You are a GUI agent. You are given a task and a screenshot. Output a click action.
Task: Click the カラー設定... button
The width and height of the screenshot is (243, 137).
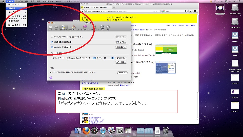(121, 62)
